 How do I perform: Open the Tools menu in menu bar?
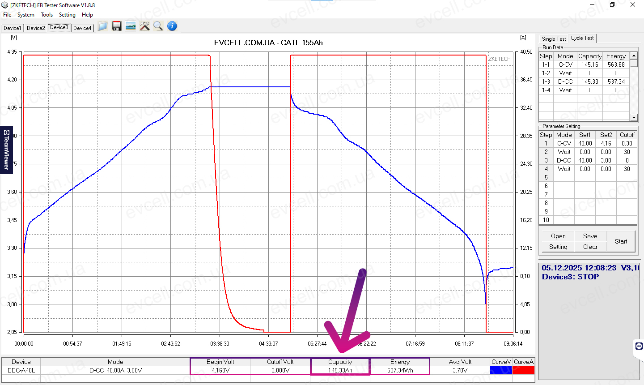tap(47, 14)
